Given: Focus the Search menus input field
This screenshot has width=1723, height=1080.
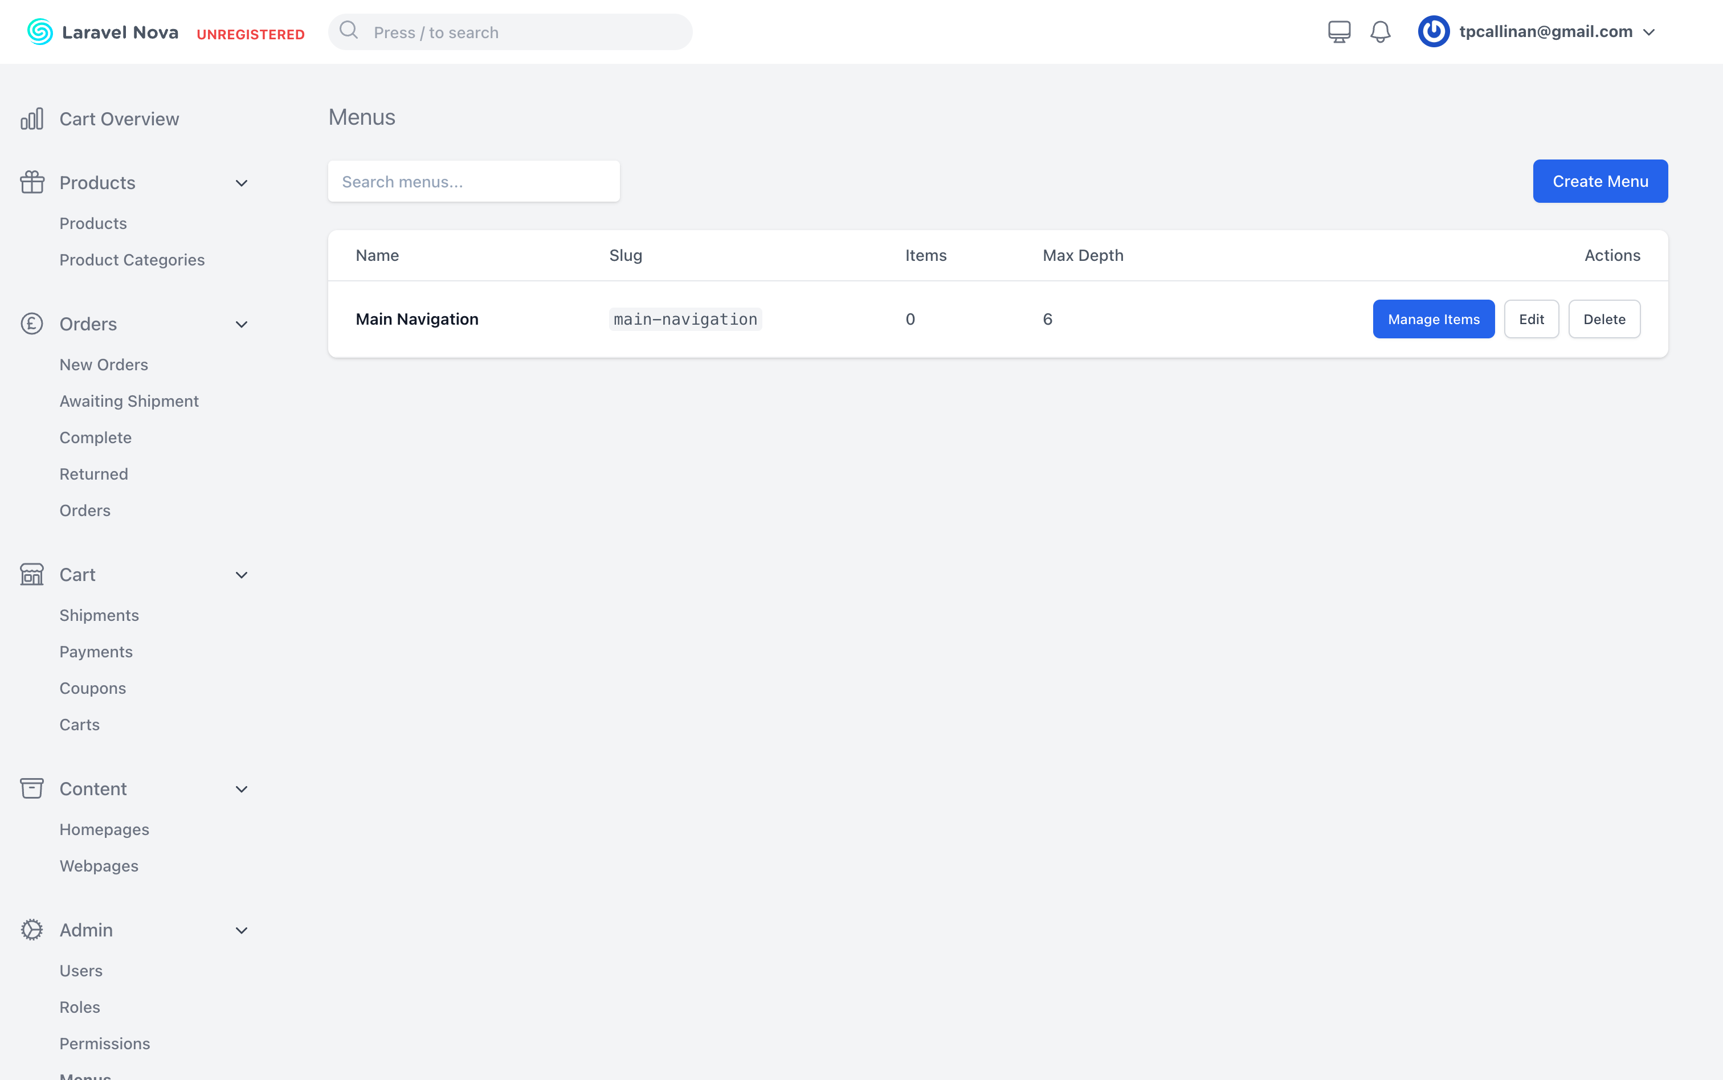Looking at the screenshot, I should [x=473, y=182].
